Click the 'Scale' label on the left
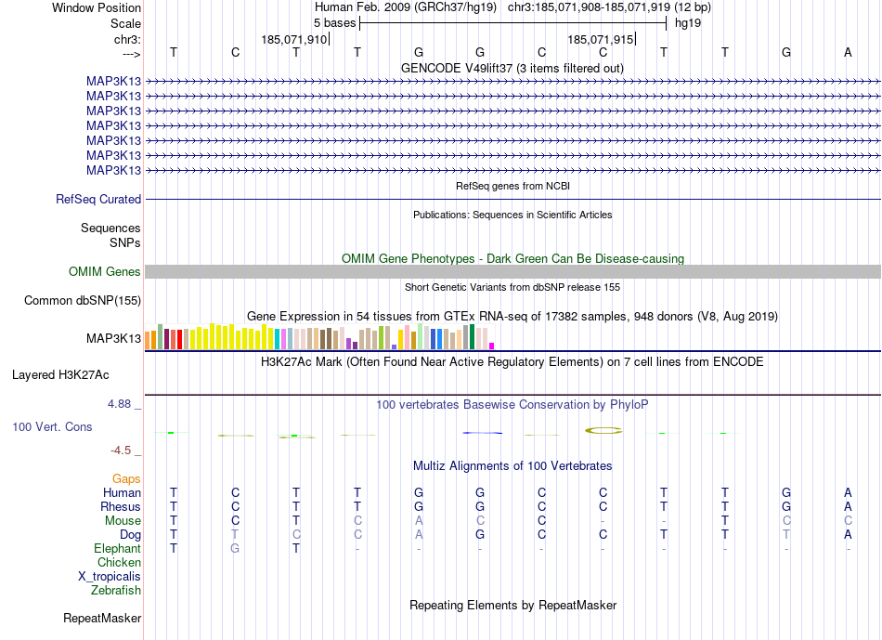The height and width of the screenshot is (640, 882). [125, 23]
